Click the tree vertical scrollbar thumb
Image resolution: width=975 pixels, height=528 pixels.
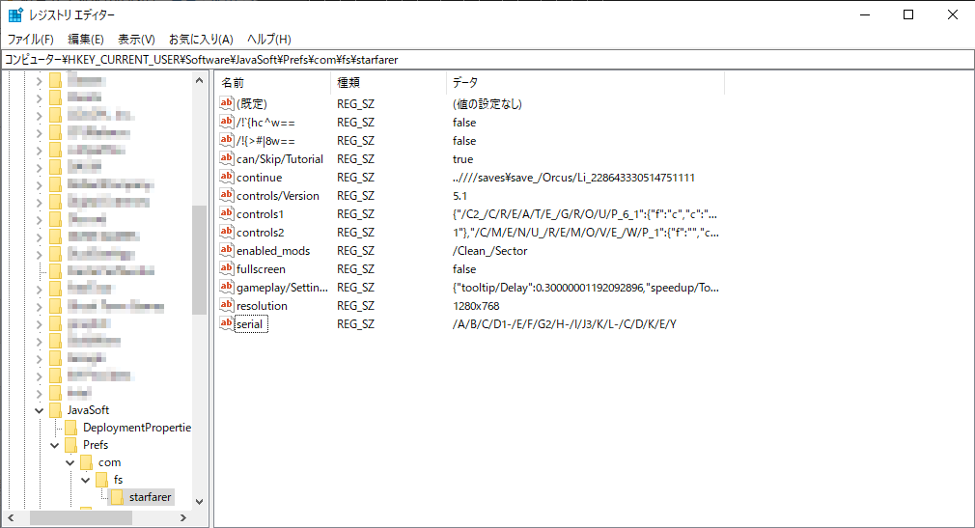click(199, 260)
